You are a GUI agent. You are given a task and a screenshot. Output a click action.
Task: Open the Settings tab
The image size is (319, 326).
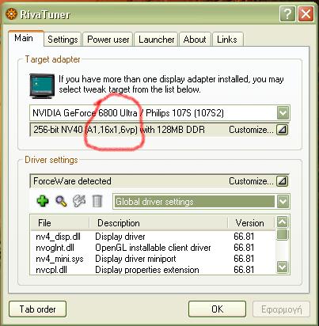click(63, 40)
